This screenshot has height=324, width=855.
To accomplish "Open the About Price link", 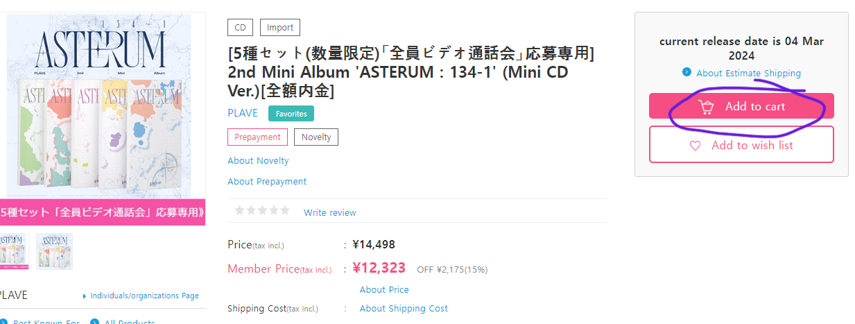I will (x=384, y=290).
